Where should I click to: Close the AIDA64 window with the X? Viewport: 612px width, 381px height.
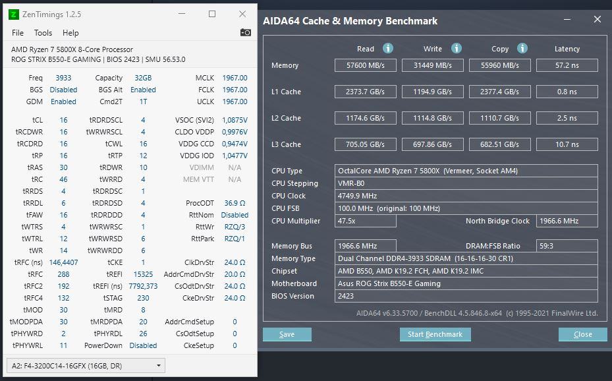pos(597,19)
